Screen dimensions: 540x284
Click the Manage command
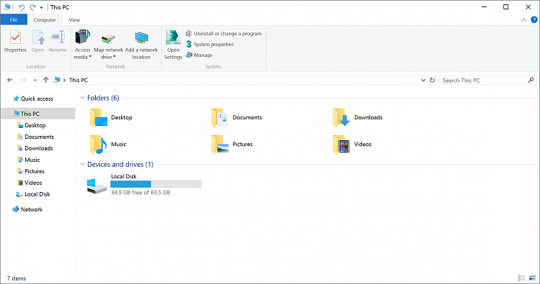click(x=199, y=55)
